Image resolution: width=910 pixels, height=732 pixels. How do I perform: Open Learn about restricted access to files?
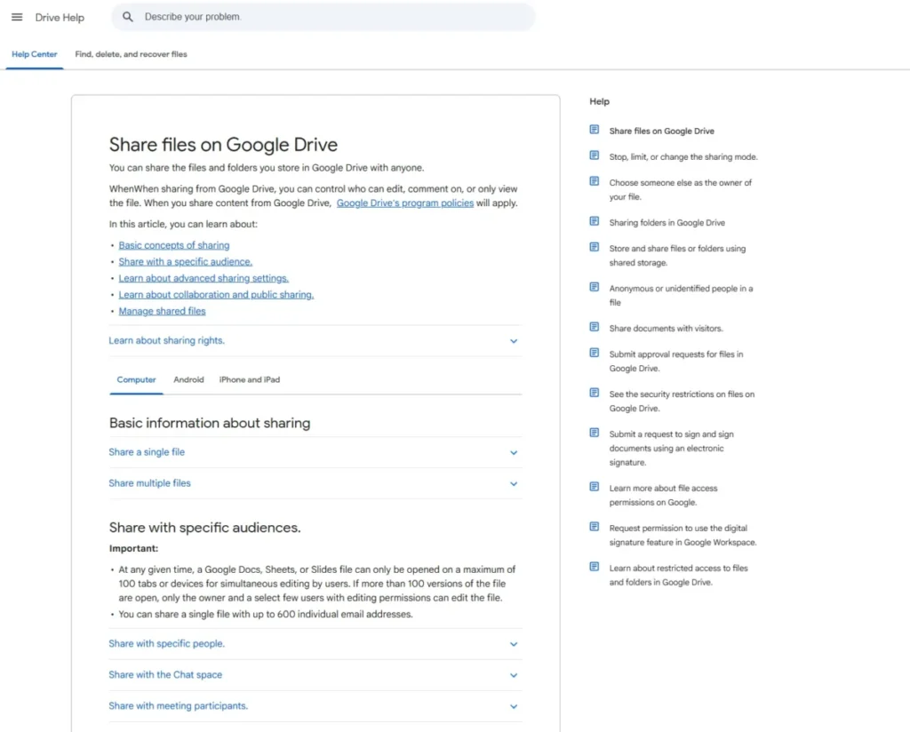pyautogui.click(x=678, y=576)
